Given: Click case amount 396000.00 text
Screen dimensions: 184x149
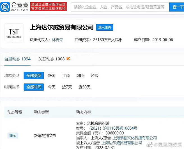Looking at the screenshot, I should pos(115,133).
